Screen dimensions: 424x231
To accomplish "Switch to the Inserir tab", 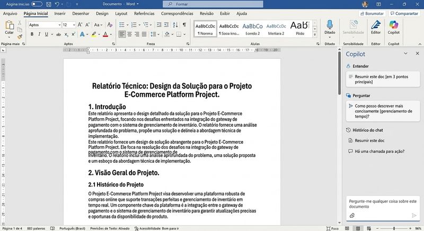I will [x=60, y=13].
